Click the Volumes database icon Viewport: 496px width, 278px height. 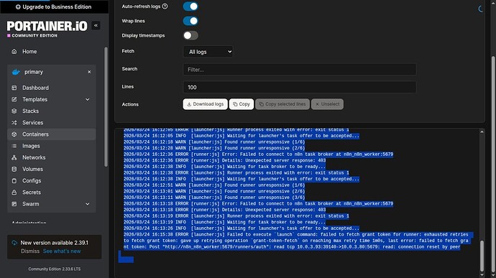pos(14,170)
